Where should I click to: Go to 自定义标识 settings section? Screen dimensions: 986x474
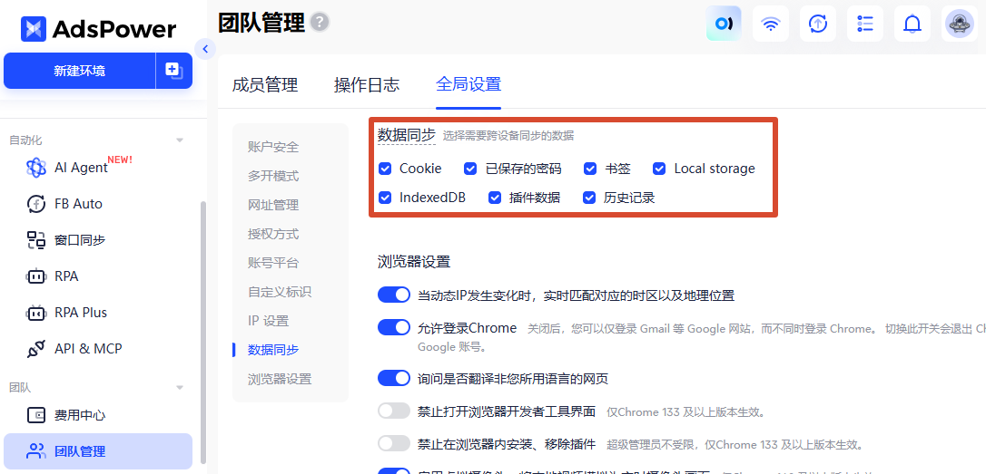pyautogui.click(x=280, y=292)
